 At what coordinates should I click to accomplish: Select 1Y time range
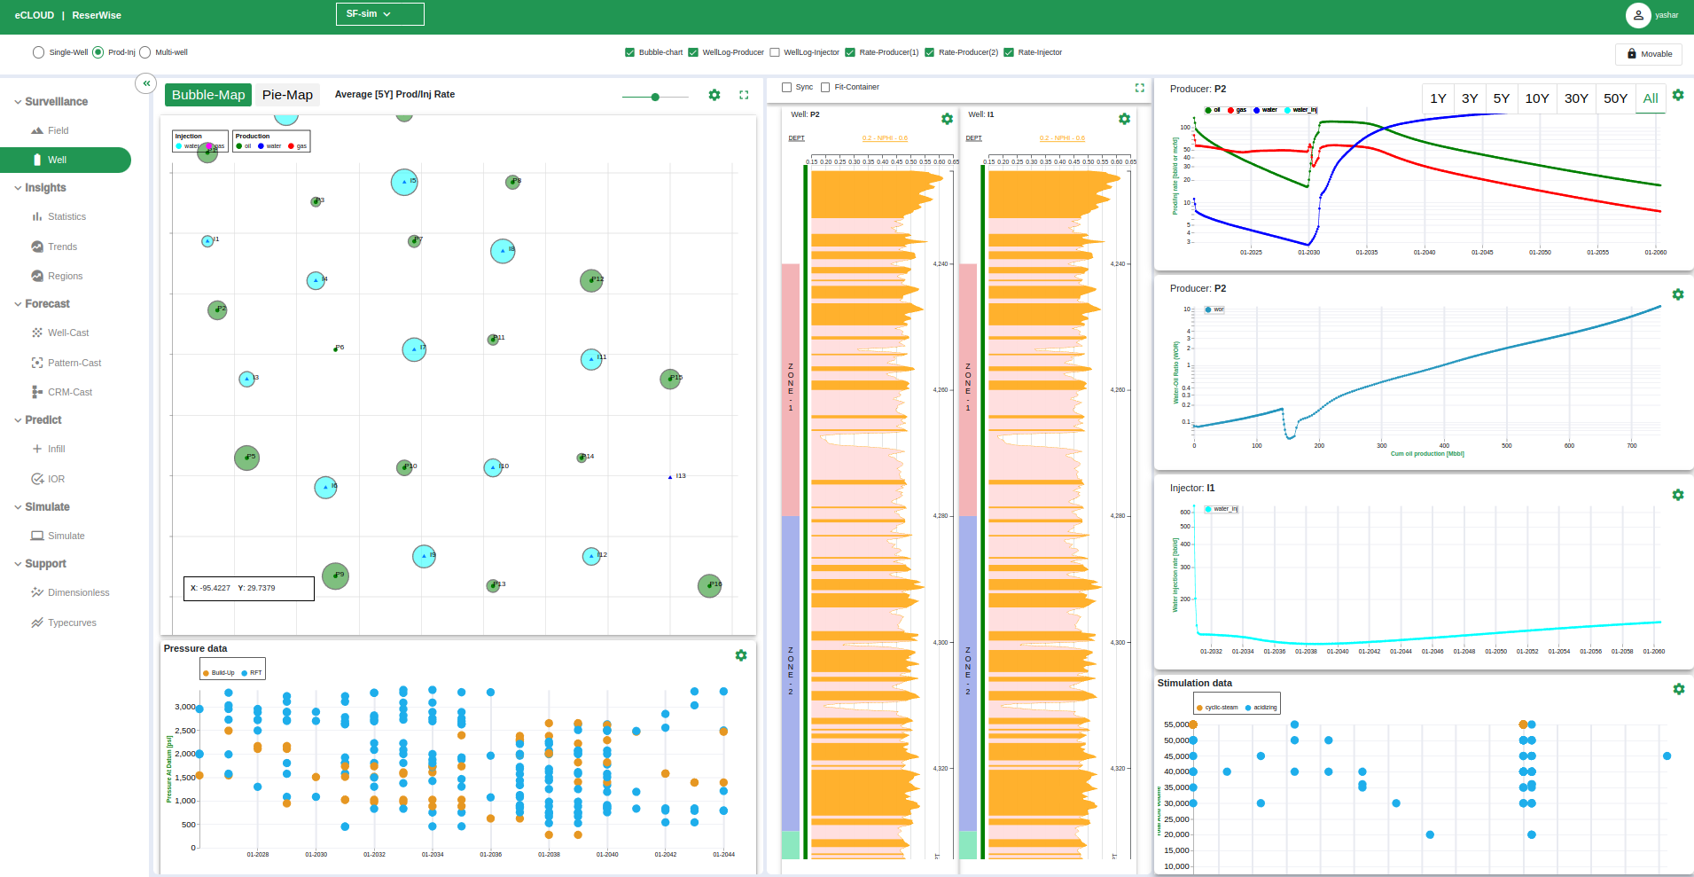[x=1438, y=98]
